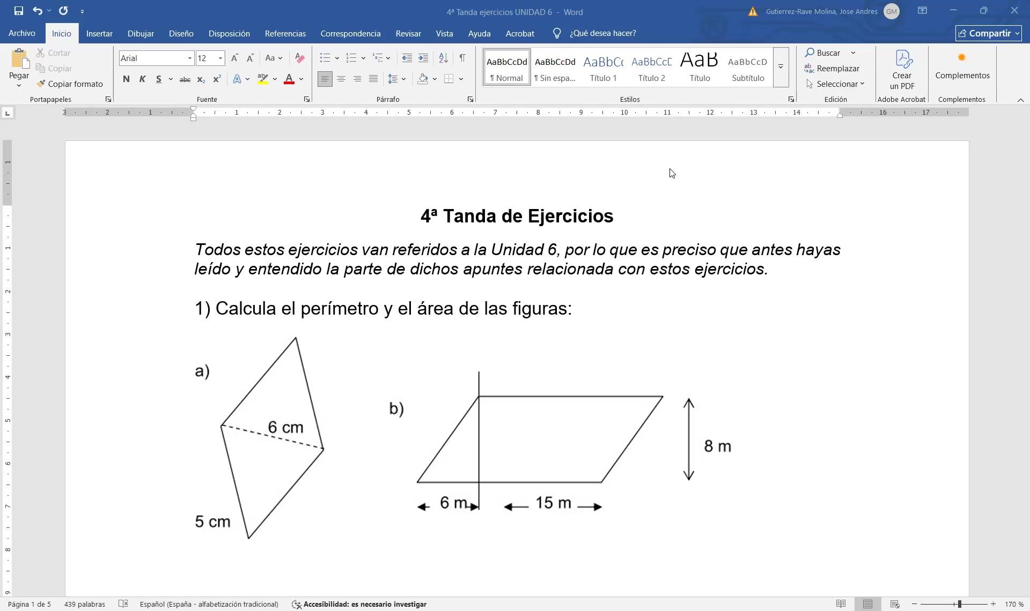1030x611 pixels.
Task: Click the Format Painter (Copiar formato) icon
Action: point(41,84)
